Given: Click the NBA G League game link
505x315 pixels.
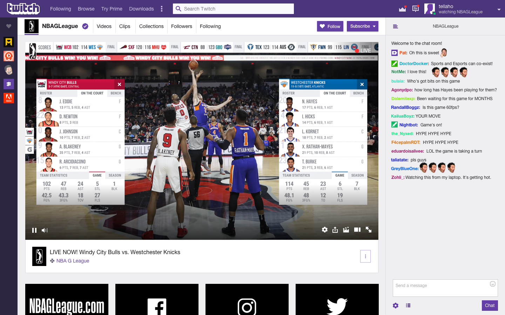Looking at the screenshot, I should pos(73,261).
